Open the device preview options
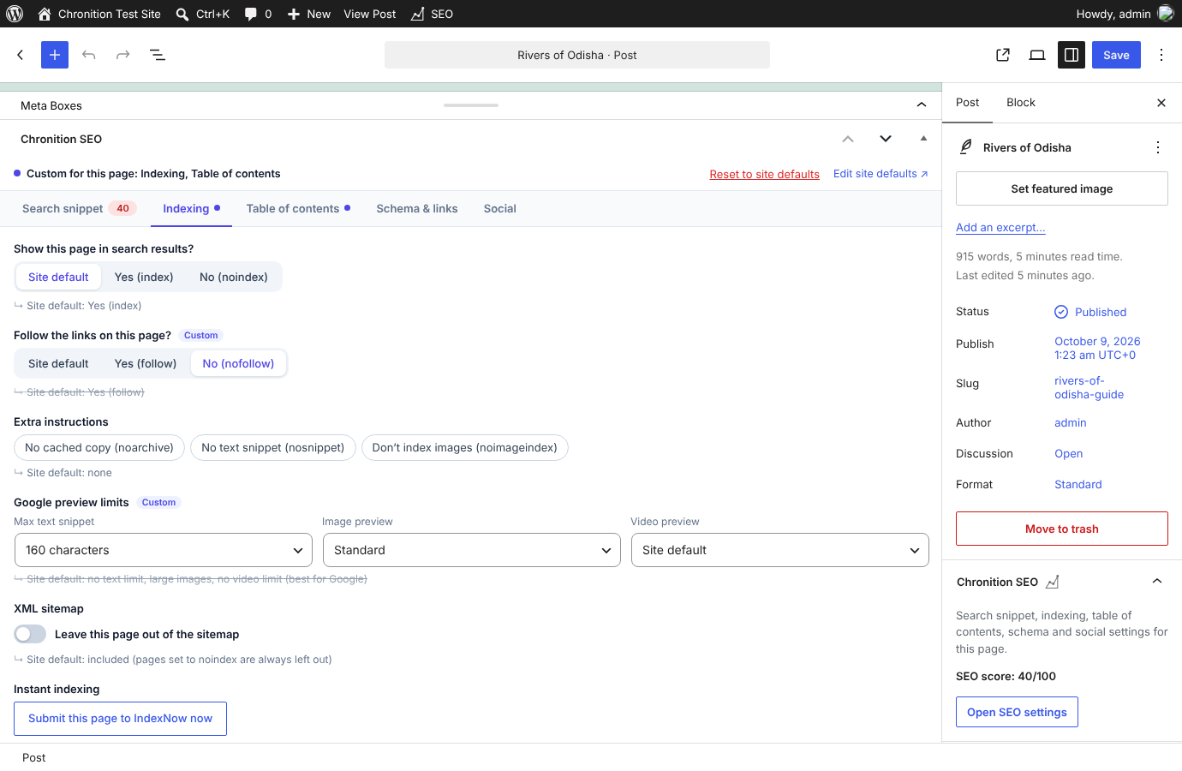1182x771 pixels. [x=1037, y=55]
